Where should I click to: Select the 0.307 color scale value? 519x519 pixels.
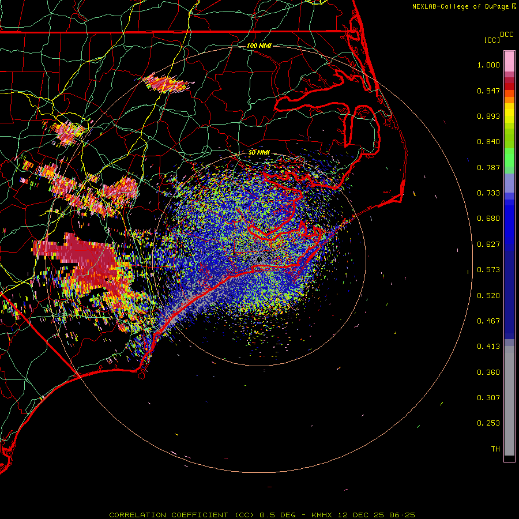488,398
